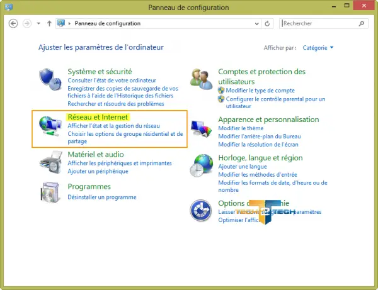Viewport: 378px width, 290px height.
Task: Click Modifier le type de compte
Action: point(260,91)
